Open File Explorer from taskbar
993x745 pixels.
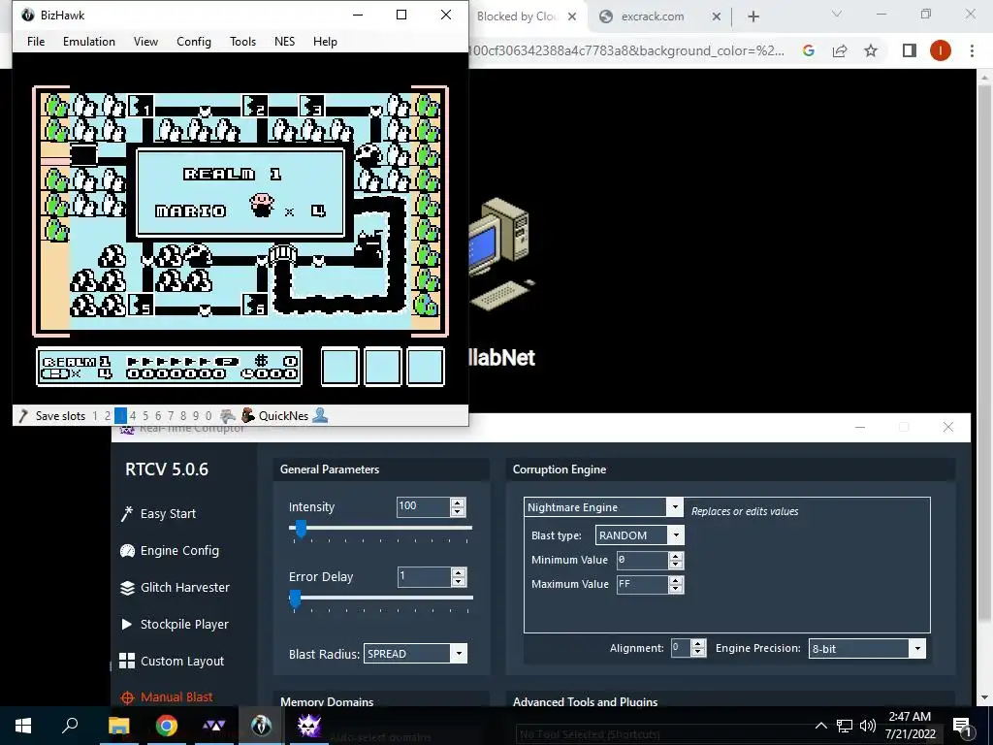point(118,726)
